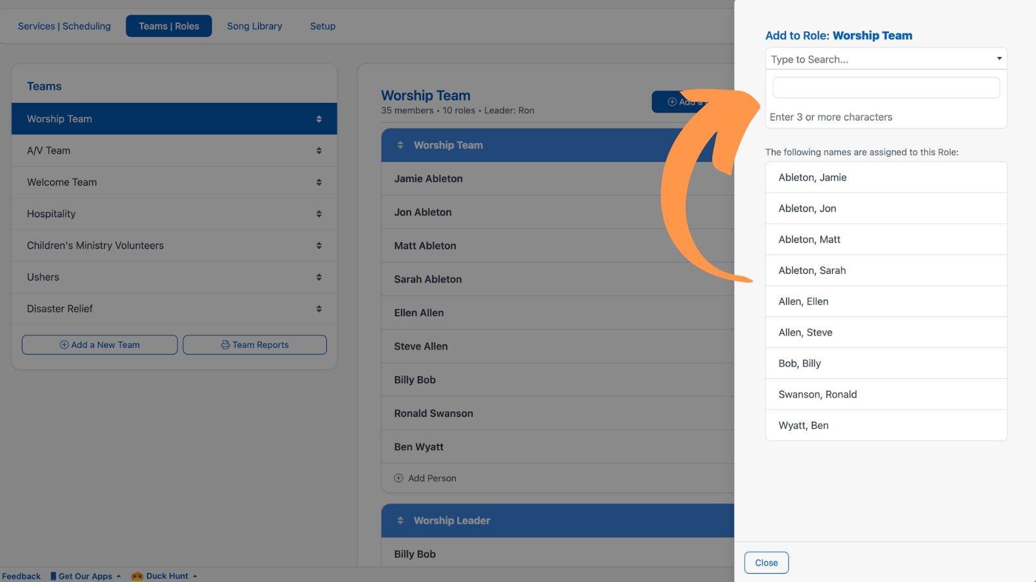Image resolution: width=1036 pixels, height=582 pixels.
Task: Click Ronald Swanson in the Worship Team list
Action: (x=433, y=413)
